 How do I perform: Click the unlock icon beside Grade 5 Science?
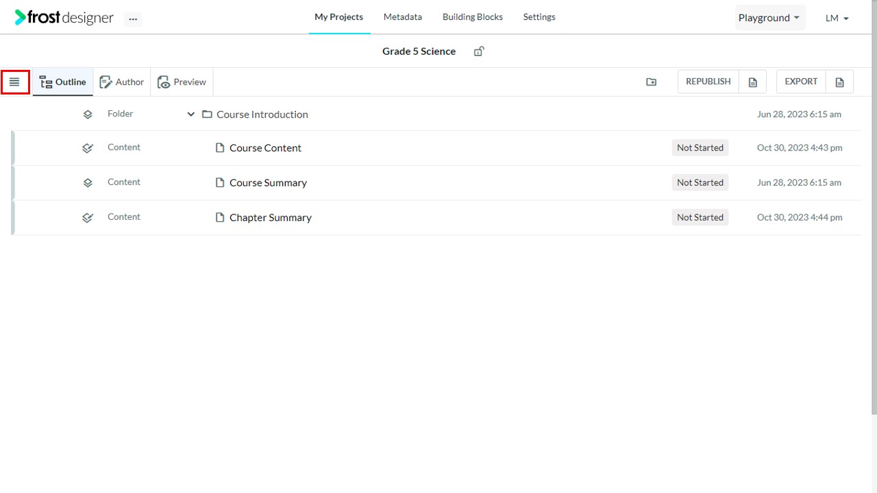[x=479, y=51]
